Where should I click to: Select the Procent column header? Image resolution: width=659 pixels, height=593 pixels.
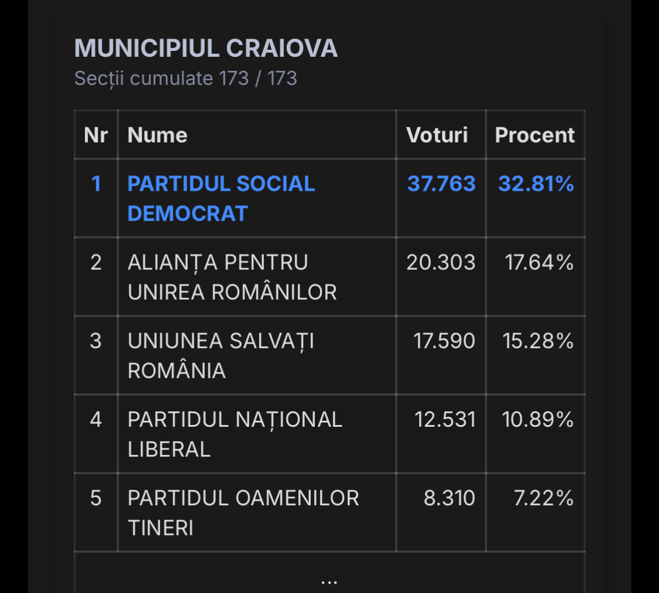click(535, 135)
